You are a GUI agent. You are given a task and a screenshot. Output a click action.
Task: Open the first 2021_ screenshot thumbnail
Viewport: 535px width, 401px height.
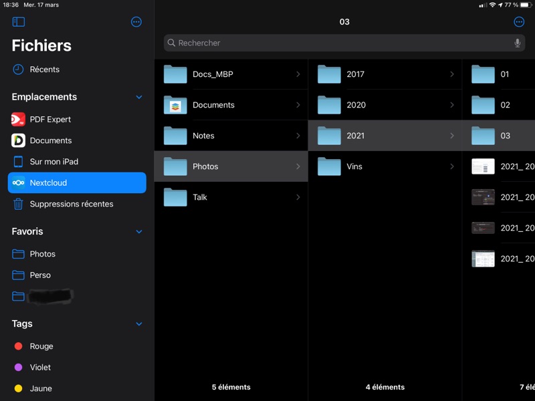[484, 166]
